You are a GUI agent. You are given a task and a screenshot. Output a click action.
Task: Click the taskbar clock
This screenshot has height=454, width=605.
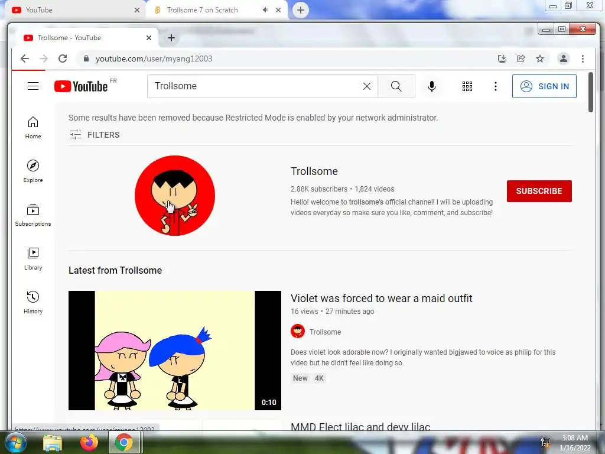[x=575, y=442]
